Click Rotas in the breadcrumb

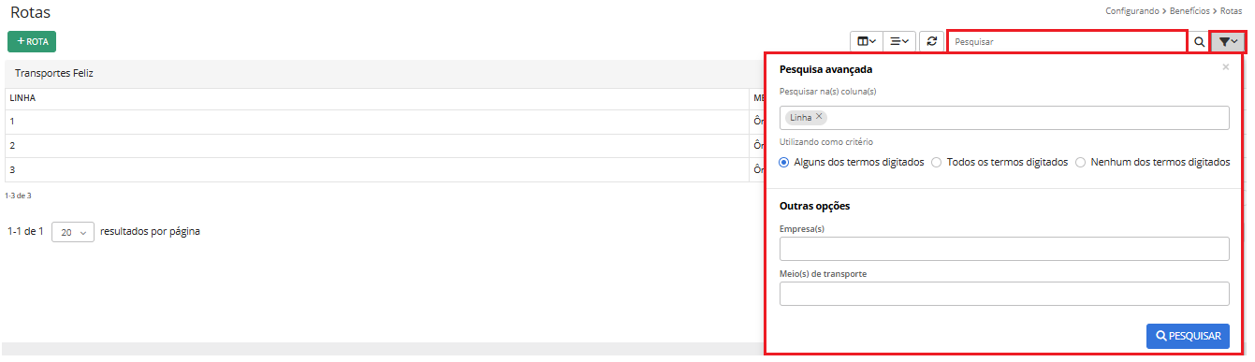[1232, 11]
